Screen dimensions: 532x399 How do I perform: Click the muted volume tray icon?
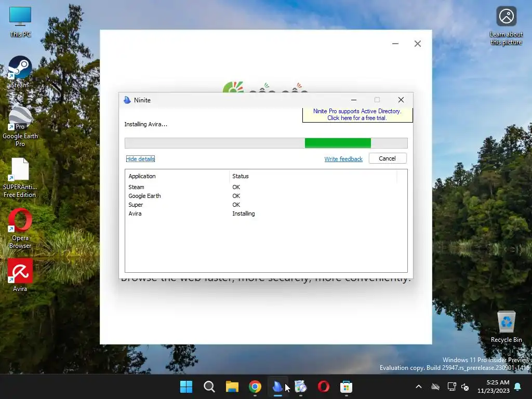click(465, 387)
